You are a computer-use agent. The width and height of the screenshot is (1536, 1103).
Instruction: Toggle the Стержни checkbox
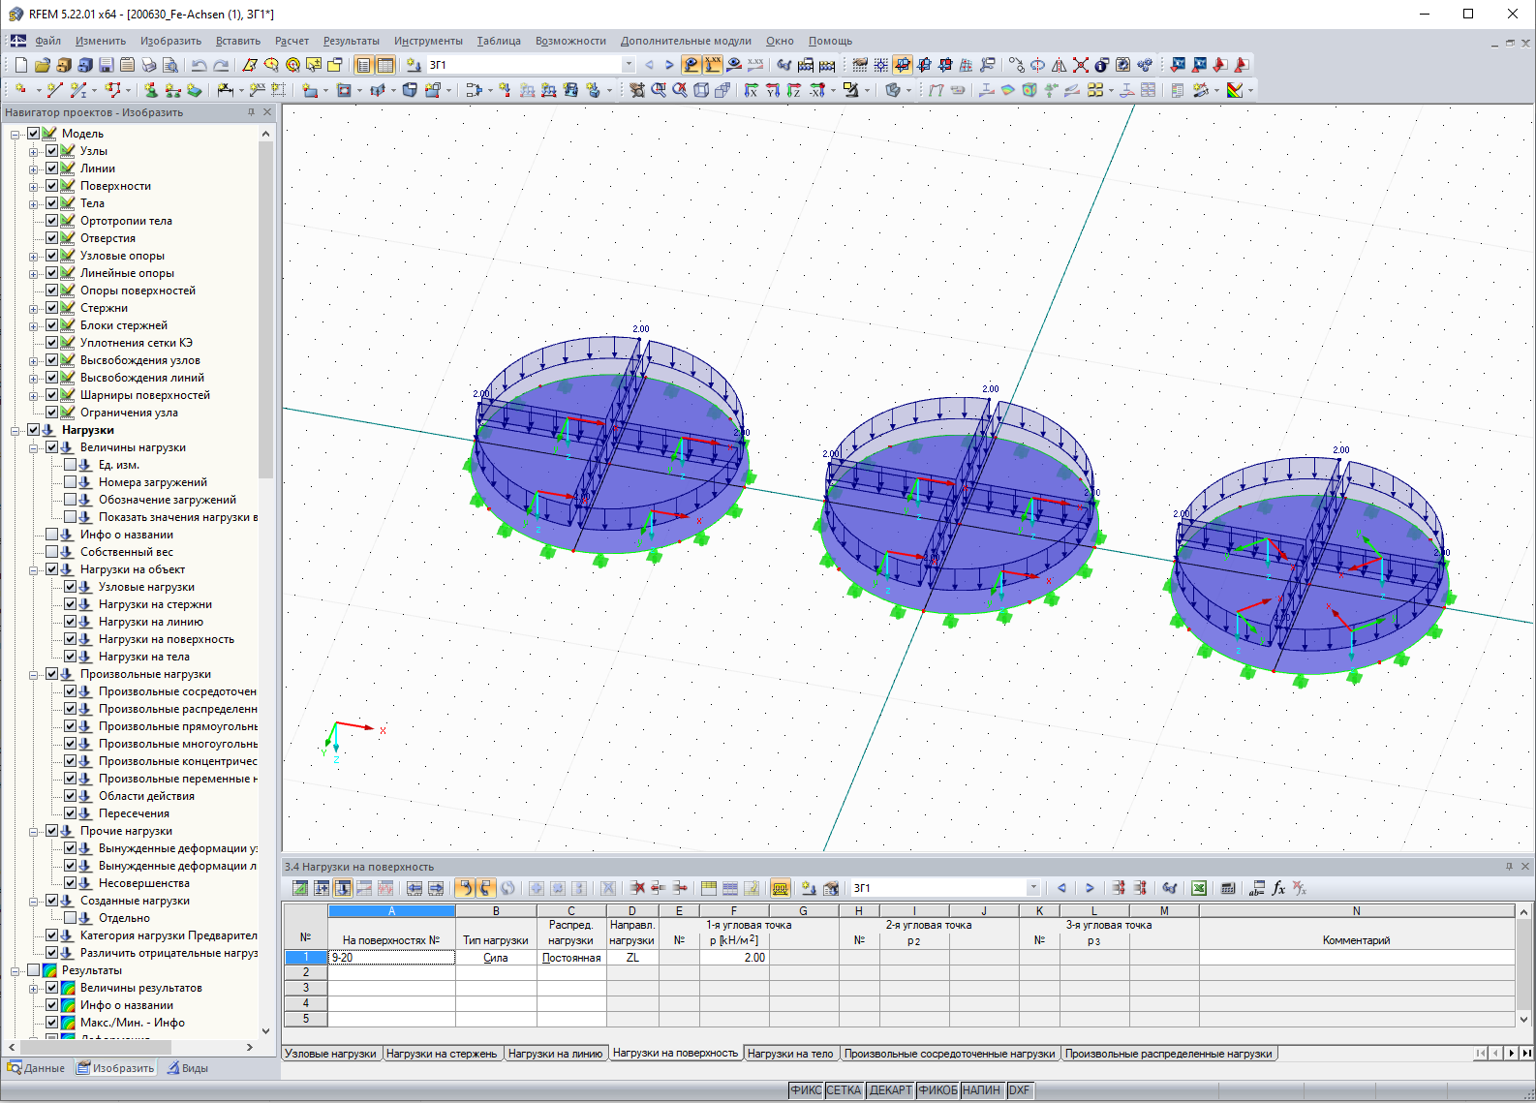[x=51, y=308]
